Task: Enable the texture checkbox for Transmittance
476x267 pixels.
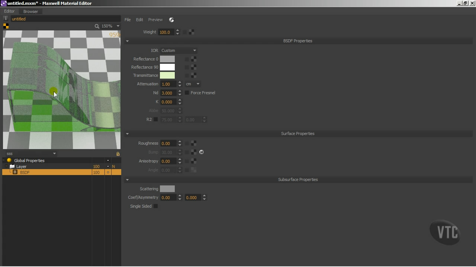Action: pyautogui.click(x=187, y=75)
